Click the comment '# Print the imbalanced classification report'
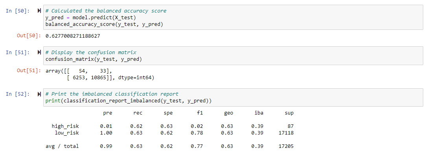 point(112,94)
